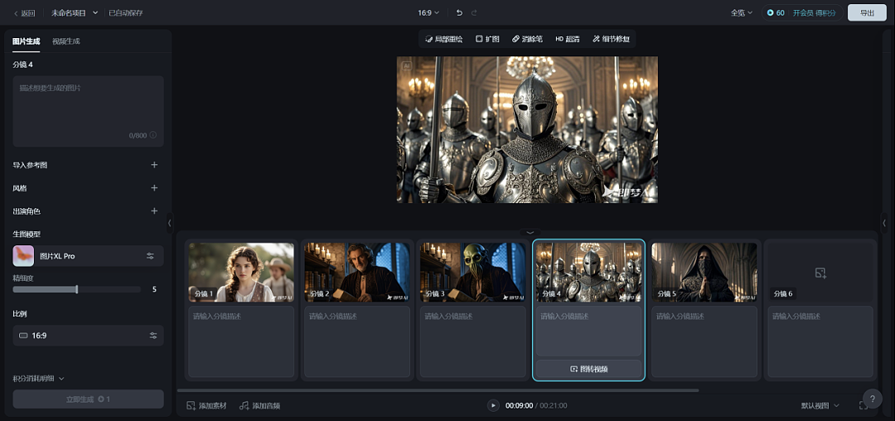This screenshot has height=421, width=895.
Task: Open the 16:9 aspect ratio dropdown at top
Action: click(x=430, y=12)
